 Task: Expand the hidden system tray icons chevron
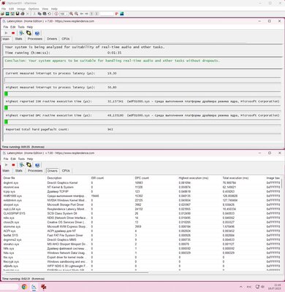click(x=241, y=287)
